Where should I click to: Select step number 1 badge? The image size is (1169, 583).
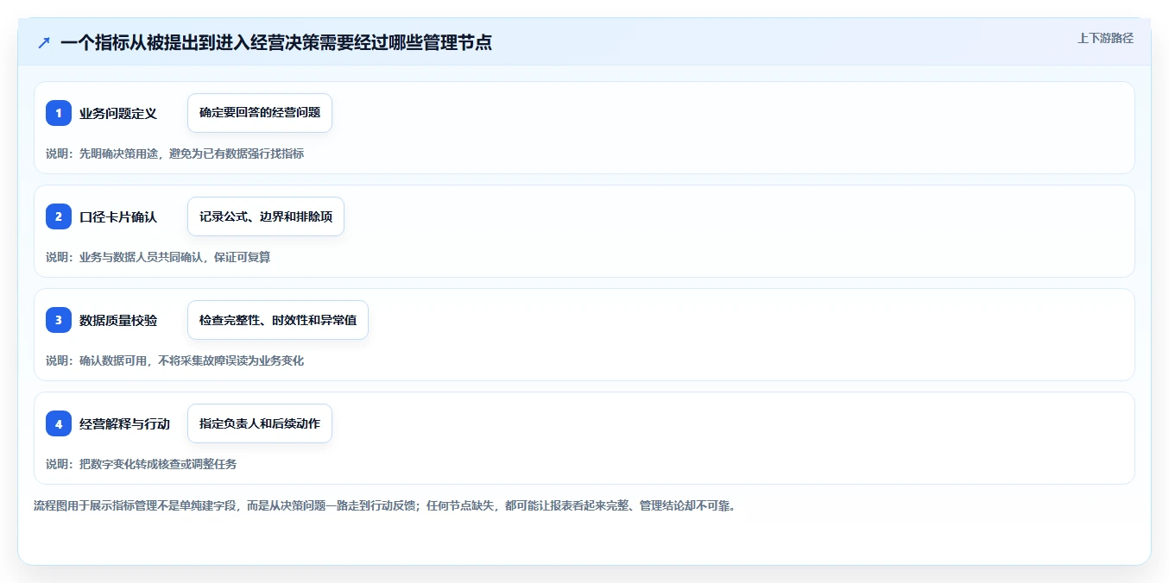pyautogui.click(x=59, y=113)
